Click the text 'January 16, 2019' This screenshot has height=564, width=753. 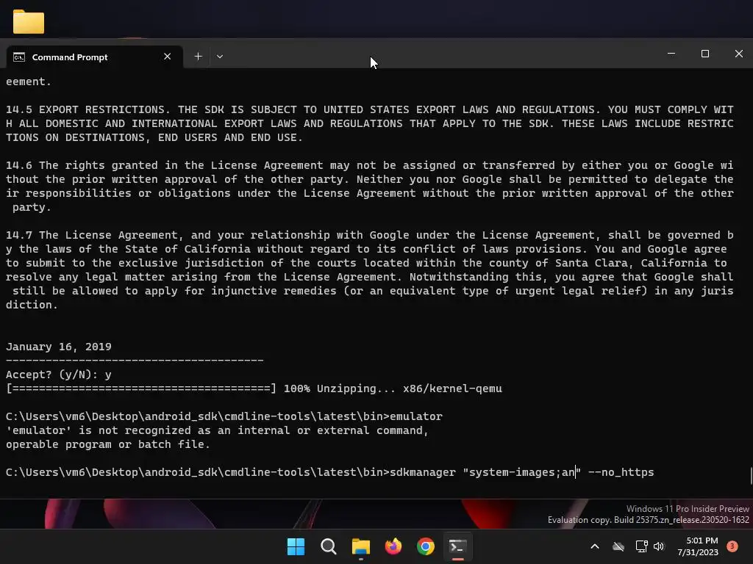pyautogui.click(x=59, y=347)
